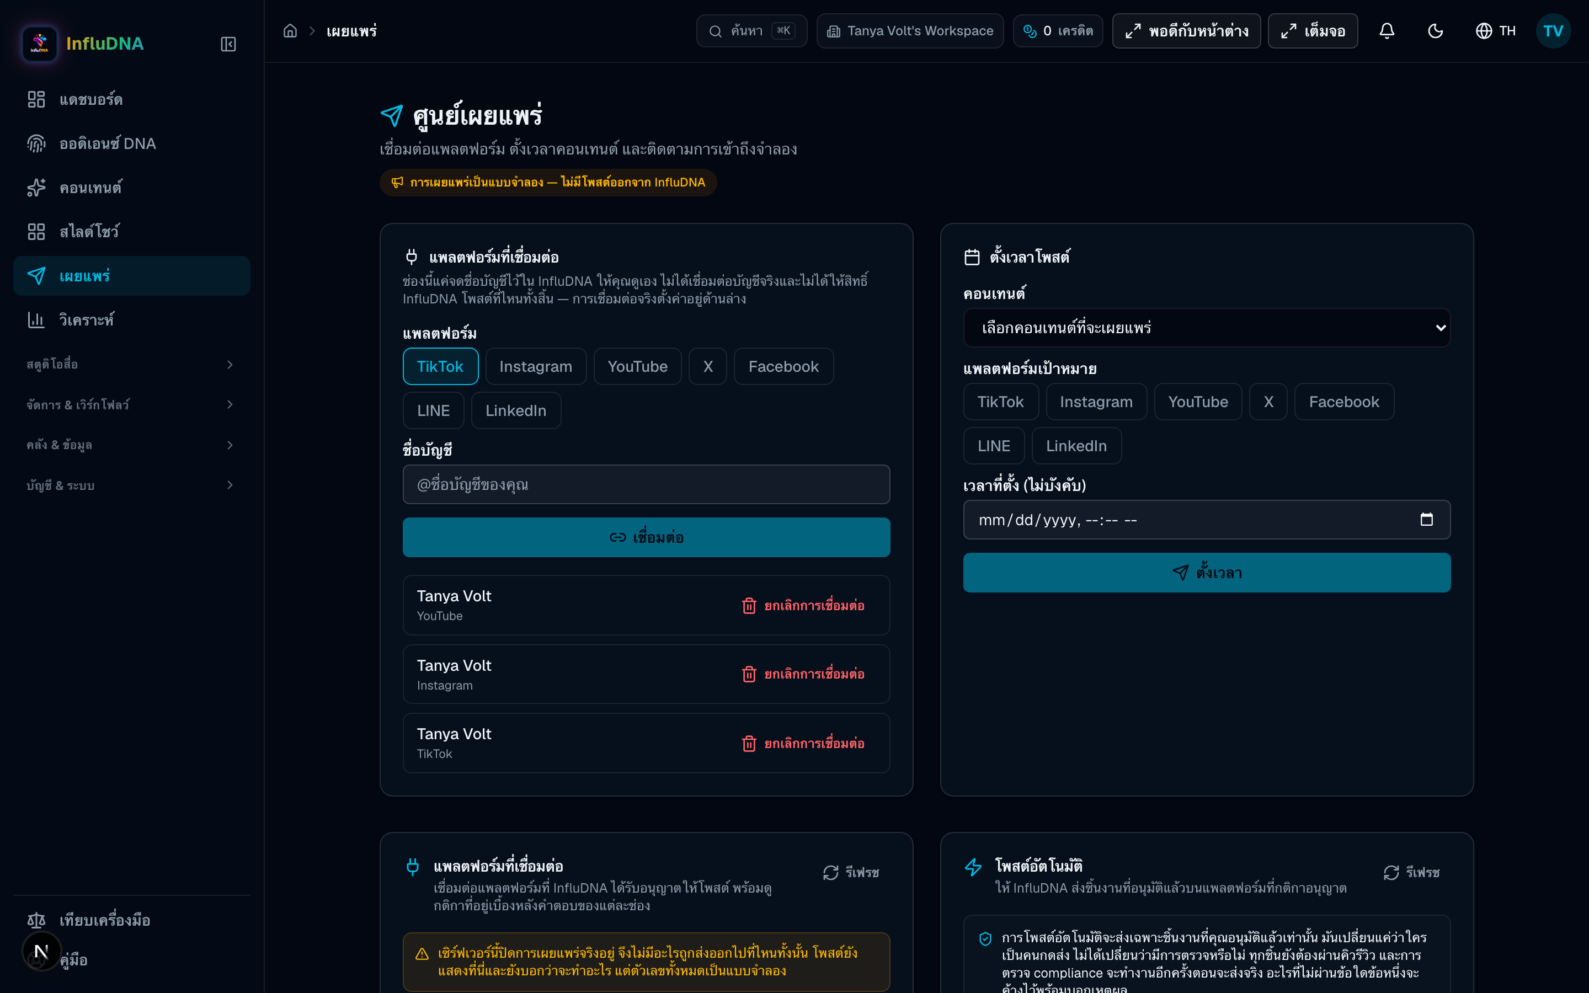Refresh the connected platforms section
The width and height of the screenshot is (1589, 993).
pos(851,873)
